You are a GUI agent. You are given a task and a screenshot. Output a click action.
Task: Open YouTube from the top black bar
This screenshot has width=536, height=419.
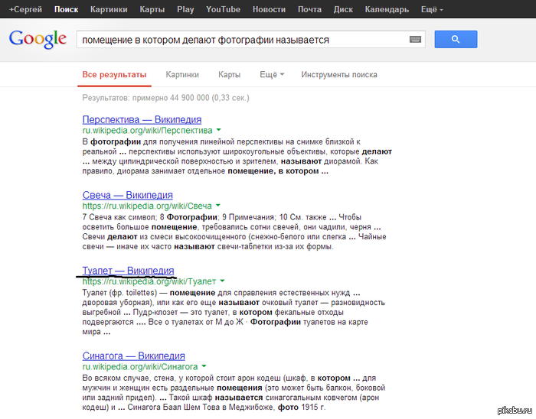pos(223,9)
